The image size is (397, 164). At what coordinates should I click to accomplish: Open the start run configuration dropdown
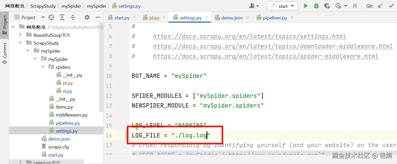click(282, 6)
